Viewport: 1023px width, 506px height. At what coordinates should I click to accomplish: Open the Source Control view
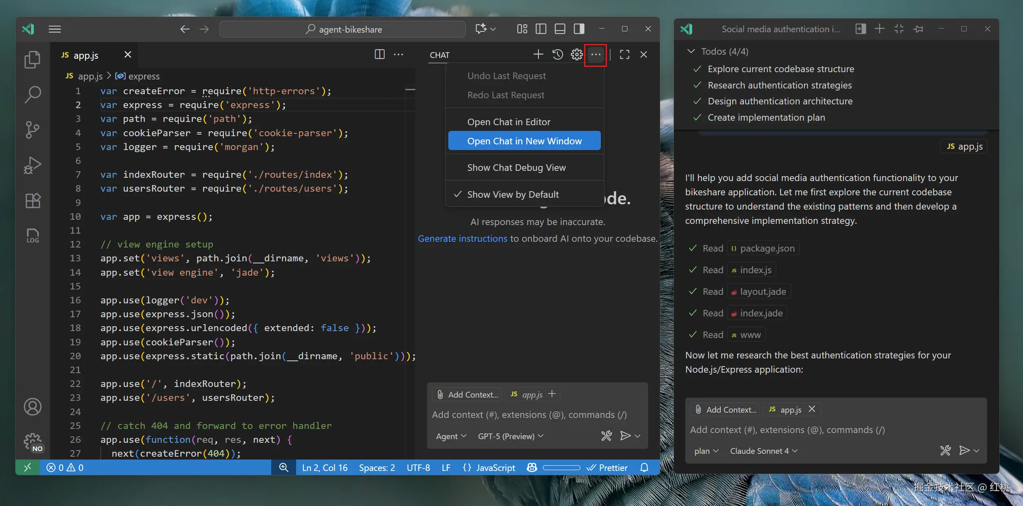tap(32, 130)
